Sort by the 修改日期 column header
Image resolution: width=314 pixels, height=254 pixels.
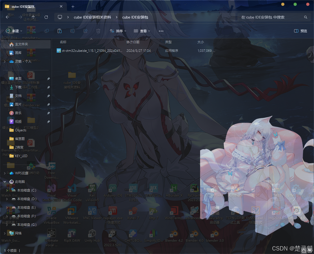pos(133,42)
